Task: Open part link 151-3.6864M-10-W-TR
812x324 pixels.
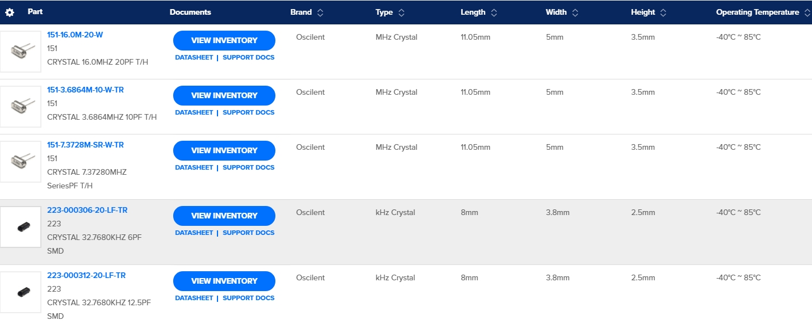Action: (85, 90)
